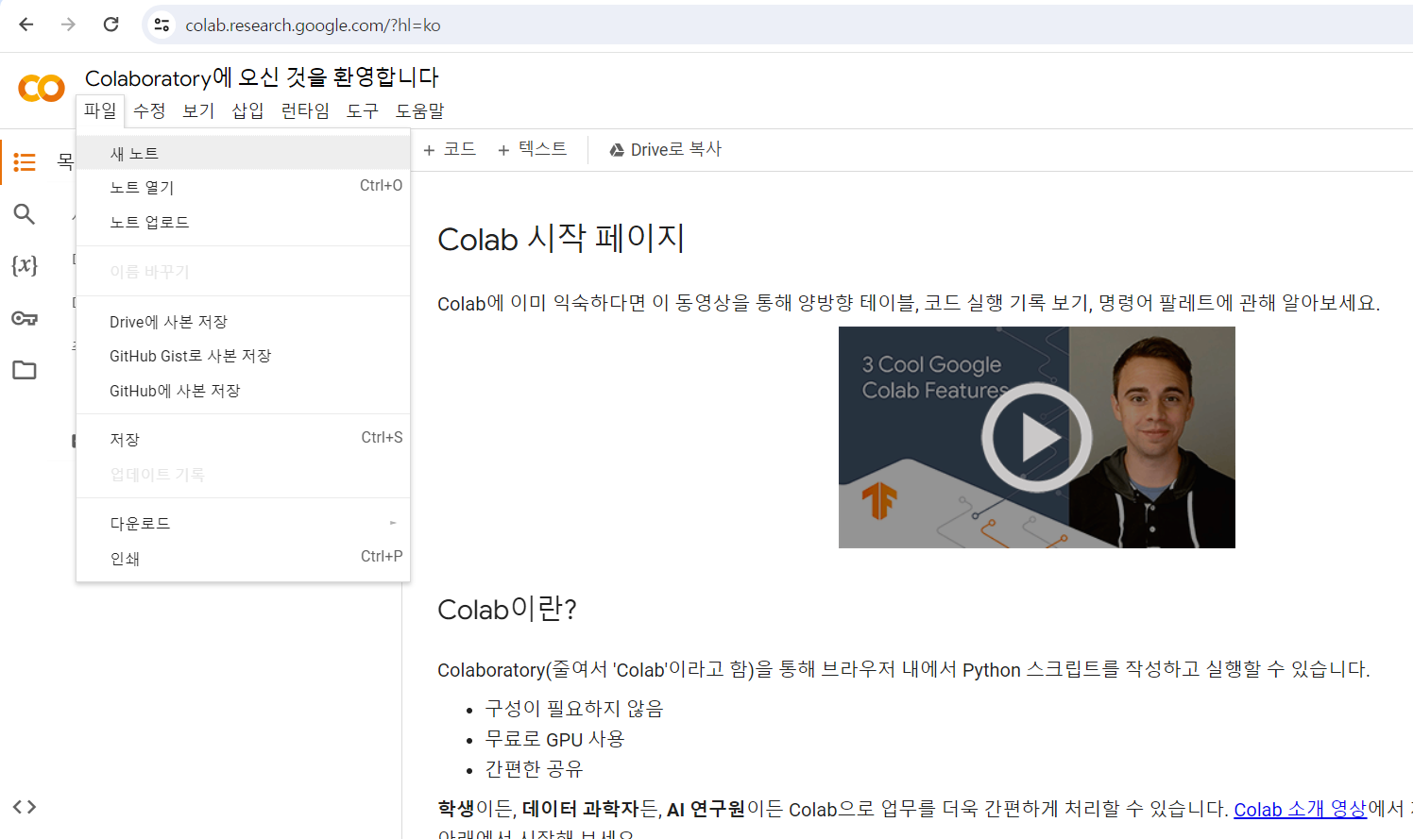Open the 도움말 menu
The height and width of the screenshot is (839, 1413).
point(419,110)
